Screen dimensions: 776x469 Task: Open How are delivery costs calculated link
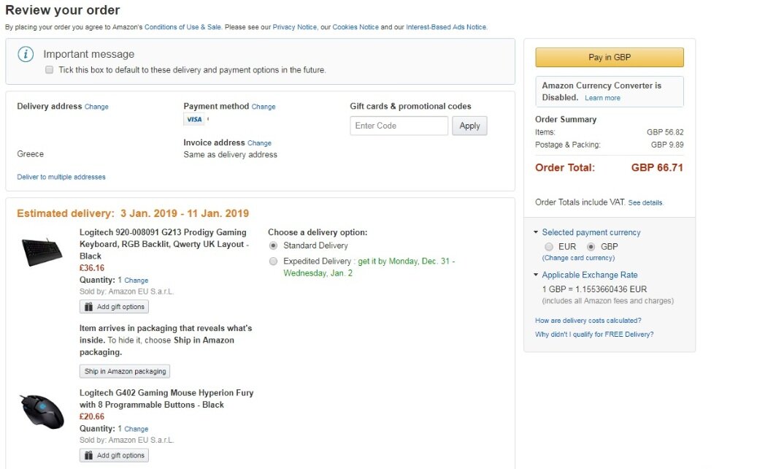tap(588, 321)
